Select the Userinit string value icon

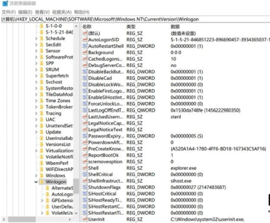point(85,219)
